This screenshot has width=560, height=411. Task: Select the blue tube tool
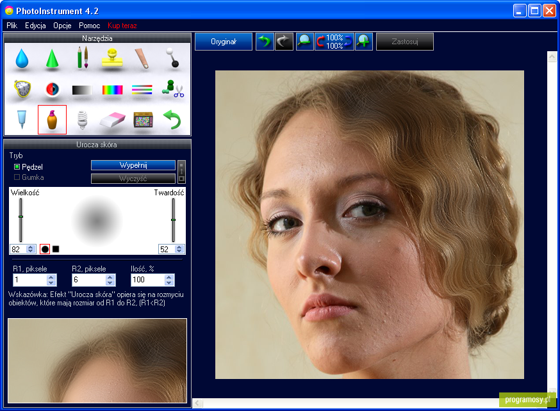point(22,120)
